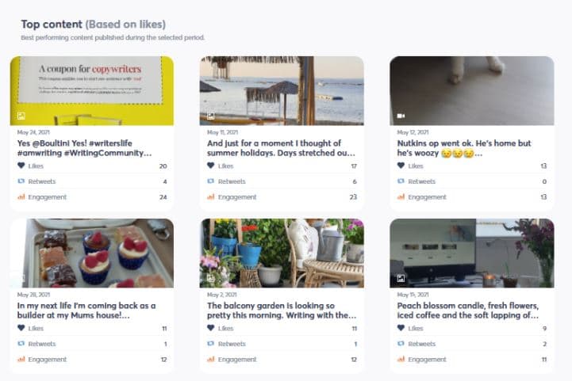Click the retweet icon on the summer holidays card
Image resolution: width=572 pixels, height=381 pixels.
[211, 181]
